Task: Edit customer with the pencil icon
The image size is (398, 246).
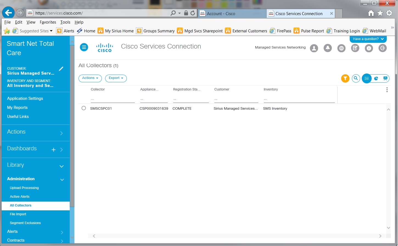Action: pos(61,69)
